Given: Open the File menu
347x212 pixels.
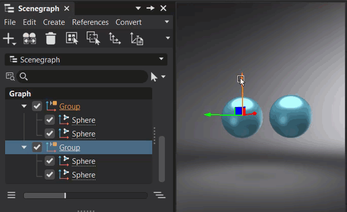Looking at the screenshot, I should [x=10, y=22].
